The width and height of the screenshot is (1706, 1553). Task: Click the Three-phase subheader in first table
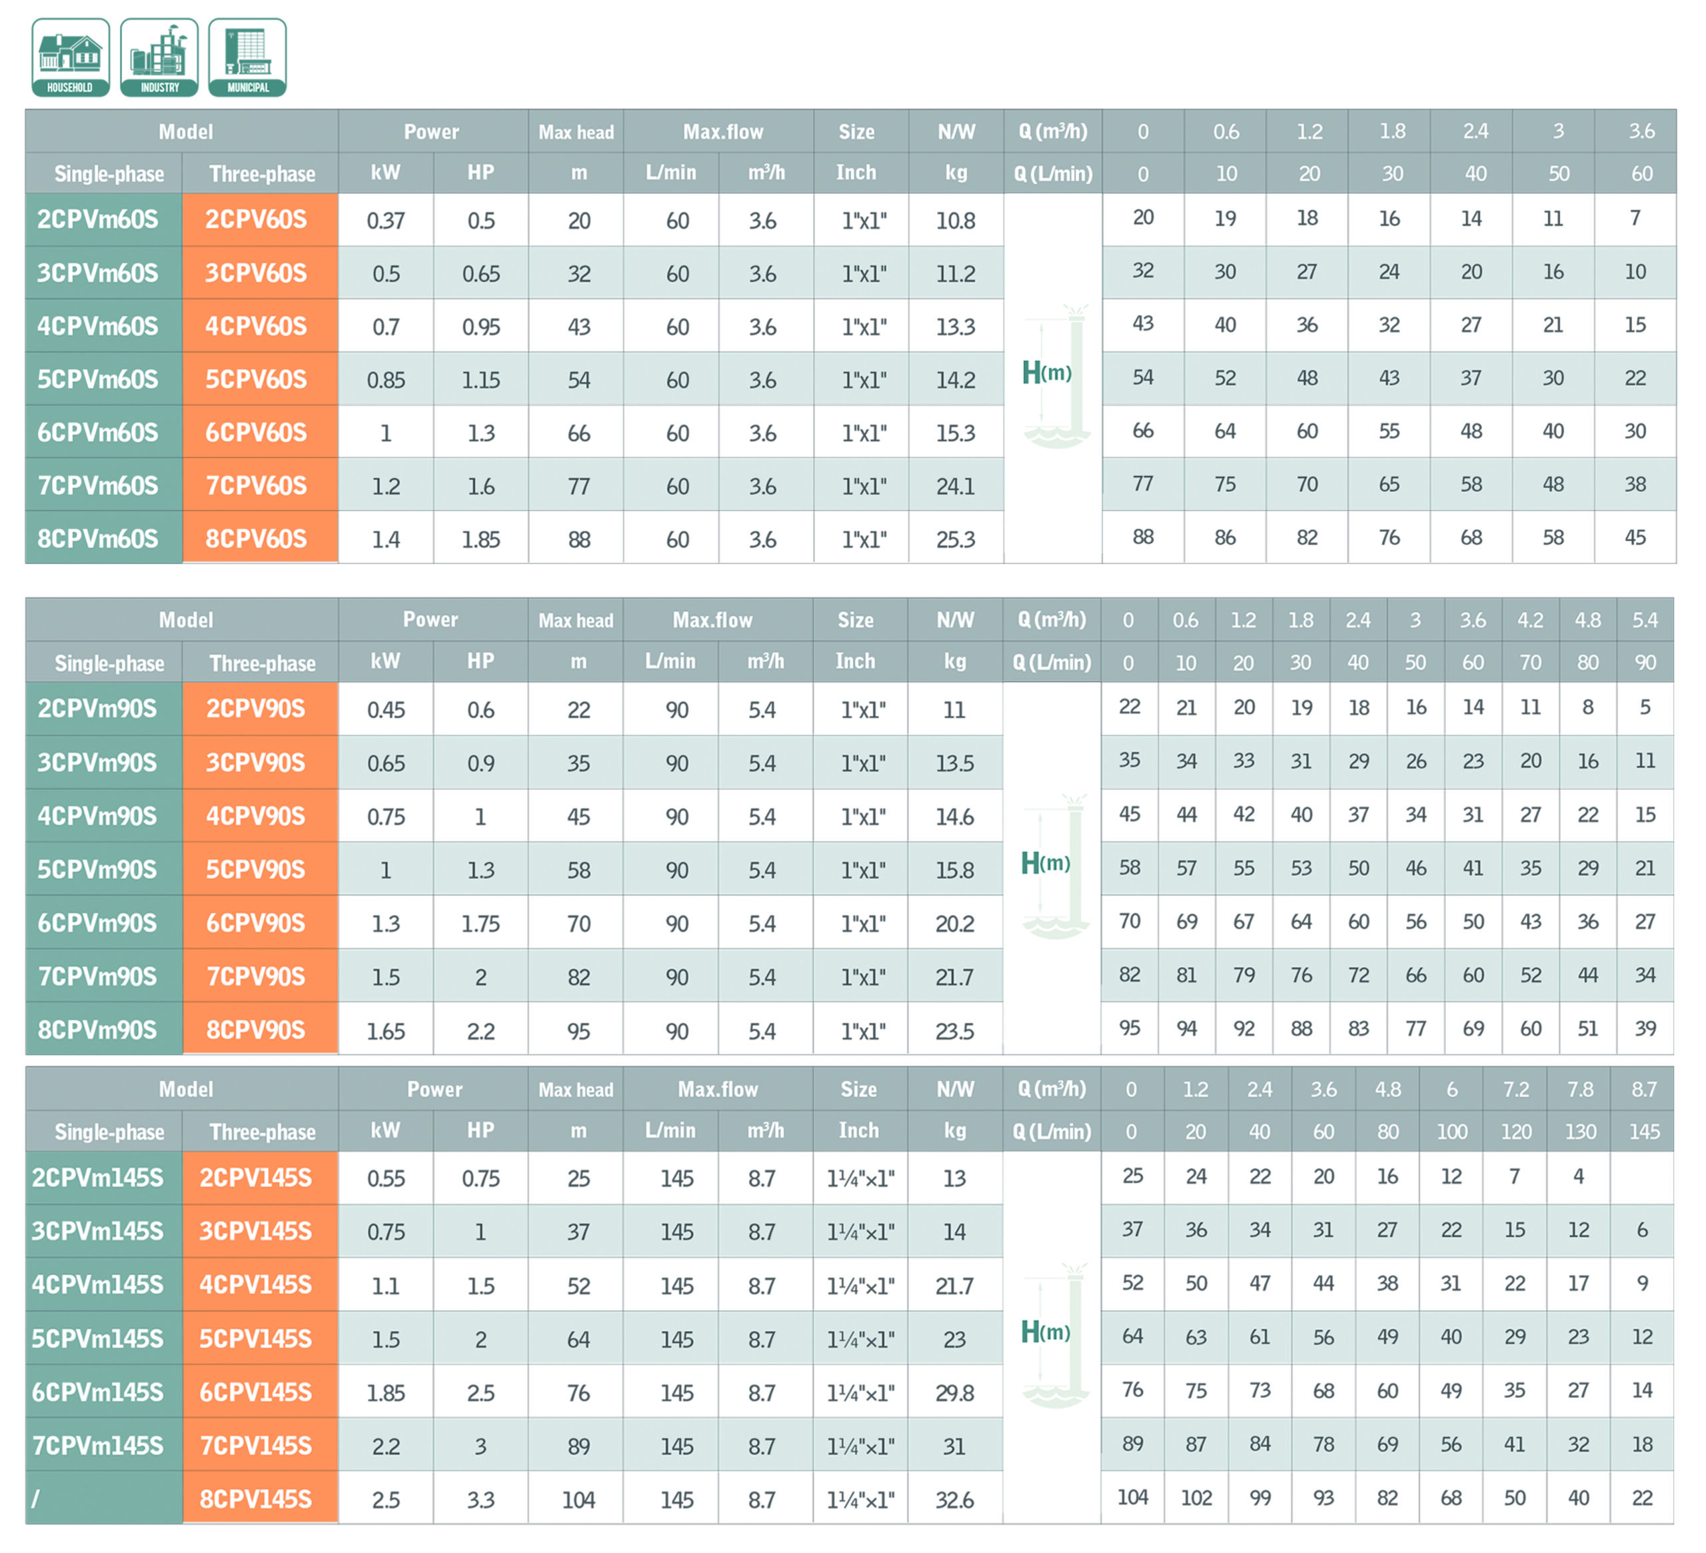pyautogui.click(x=261, y=173)
